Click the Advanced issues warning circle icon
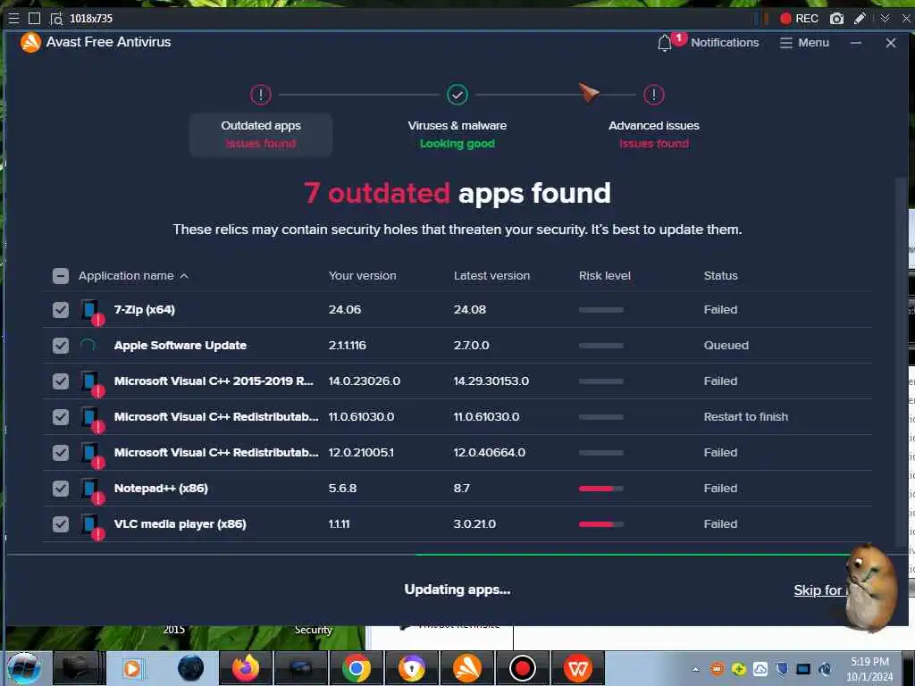The height and width of the screenshot is (686, 915). coord(653,95)
